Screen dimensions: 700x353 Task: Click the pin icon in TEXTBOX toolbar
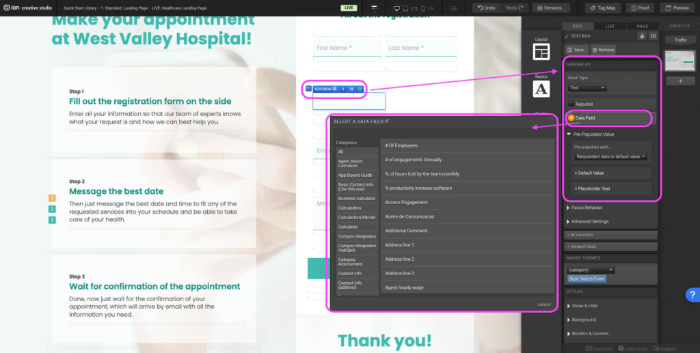[x=343, y=89]
